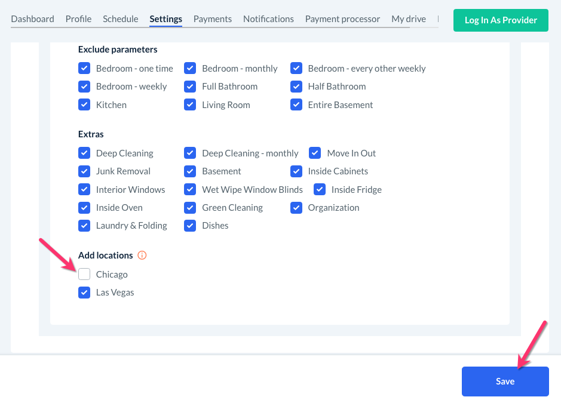Viewport: 561px width, 403px height.
Task: Toggle Wet Wipe Window Blinds checkbox
Action: click(x=190, y=189)
